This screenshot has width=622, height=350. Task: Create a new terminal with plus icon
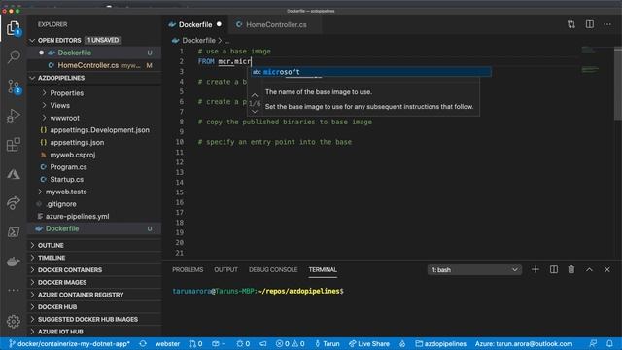tap(536, 270)
